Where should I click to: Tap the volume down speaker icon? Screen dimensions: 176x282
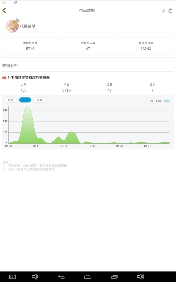35,277
